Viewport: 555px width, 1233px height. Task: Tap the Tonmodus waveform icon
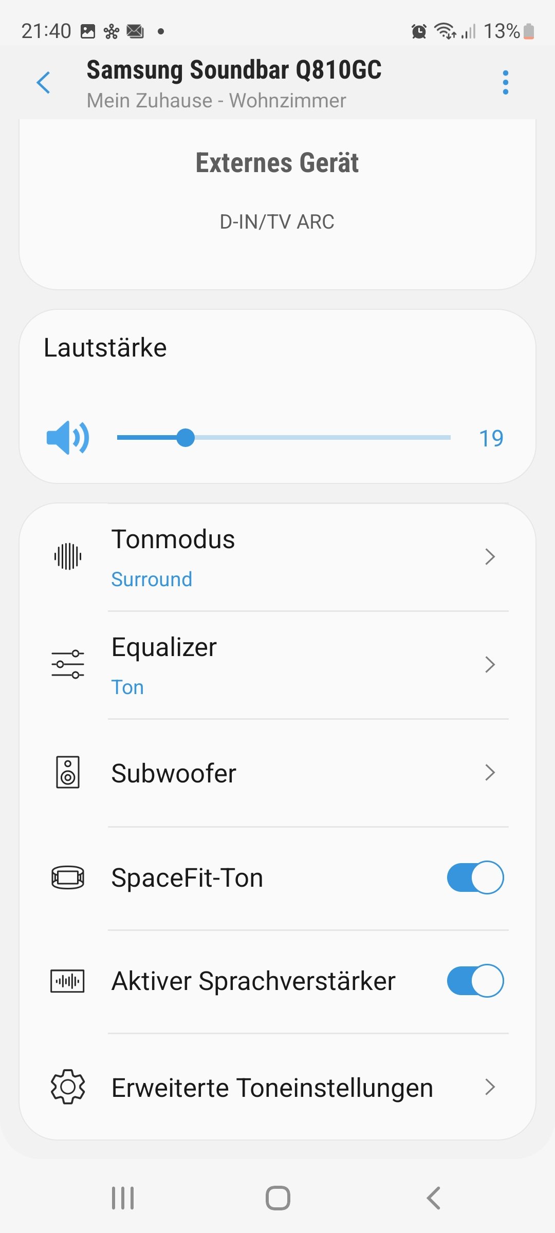(x=68, y=556)
